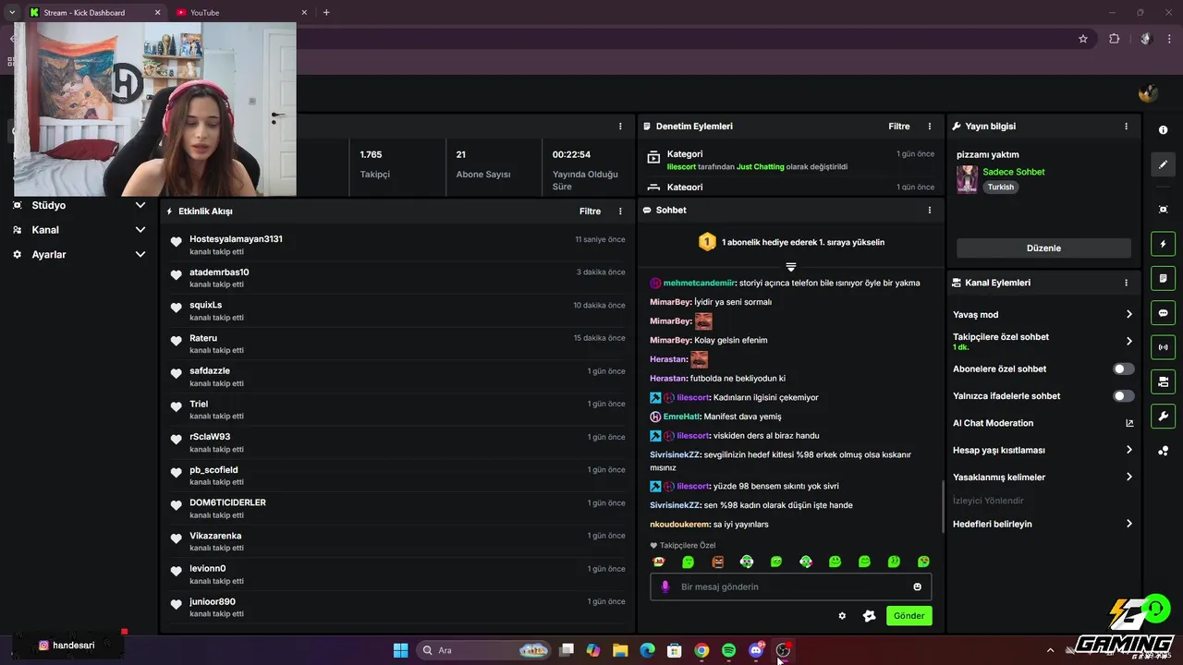Open a new browser tab
1183x665 pixels.
[x=326, y=13]
